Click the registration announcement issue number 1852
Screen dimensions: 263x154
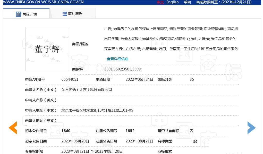coord(130,131)
